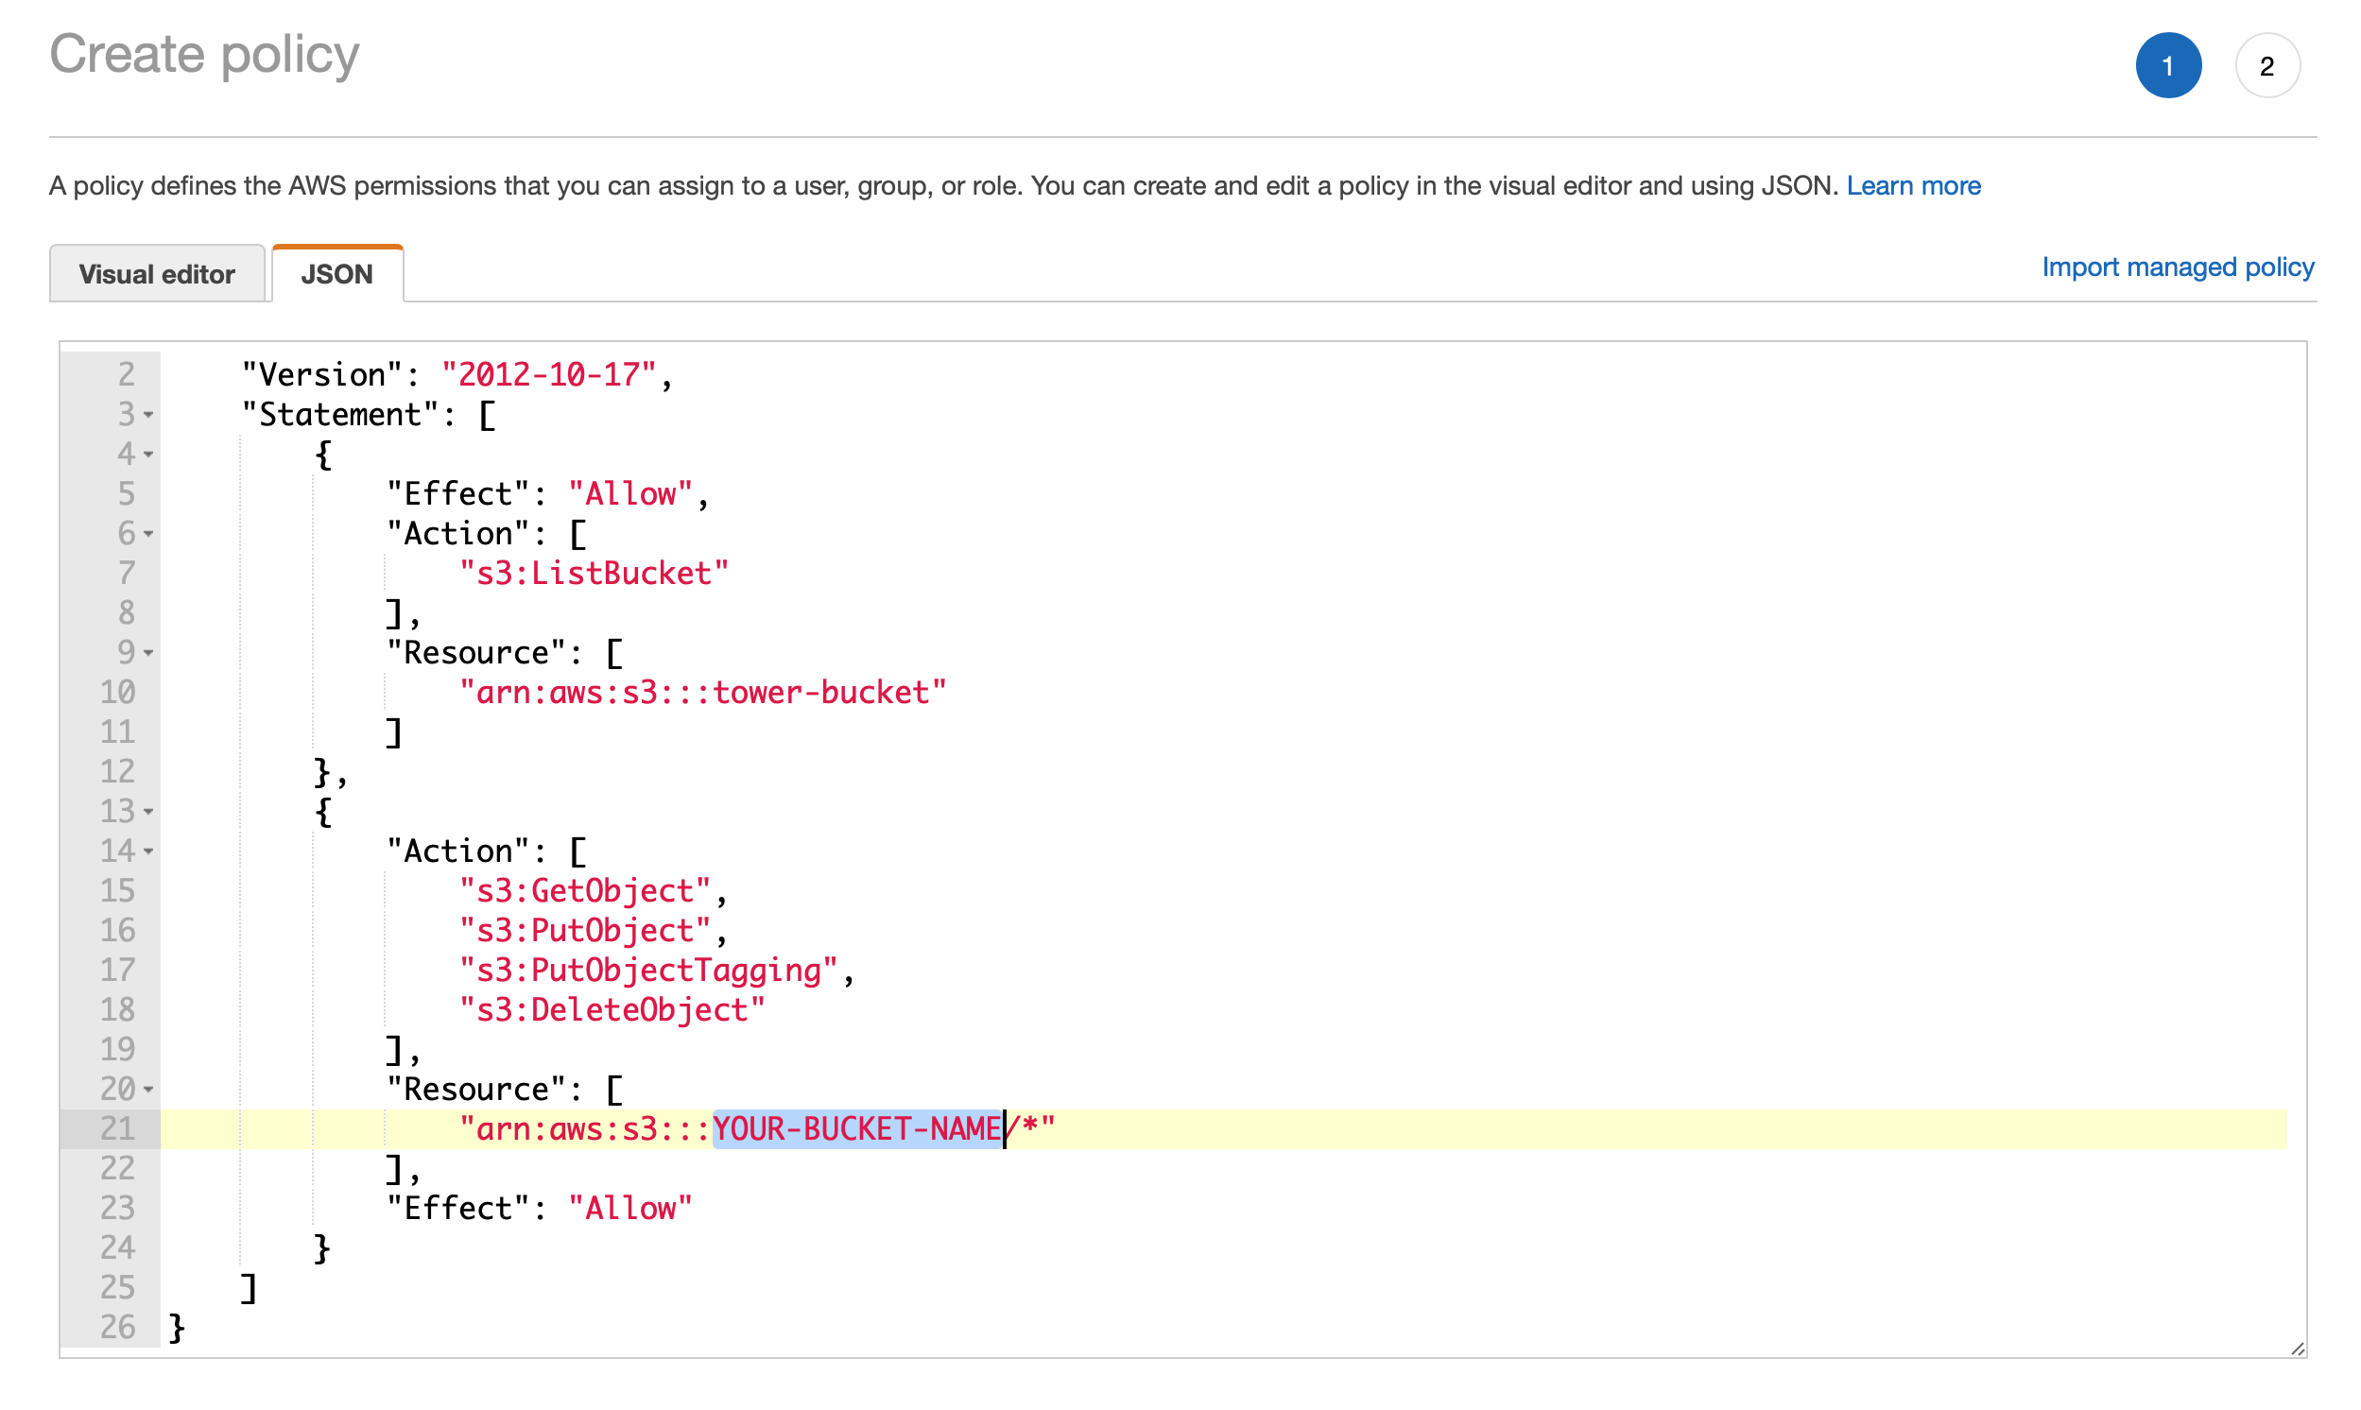Image resolution: width=2361 pixels, height=1410 pixels.
Task: Click the s3:ListBucket action string
Action: click(x=594, y=574)
